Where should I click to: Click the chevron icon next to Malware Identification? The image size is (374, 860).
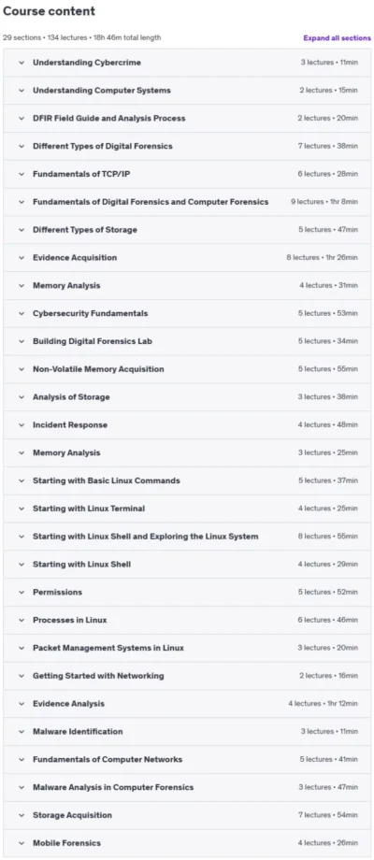(22, 732)
